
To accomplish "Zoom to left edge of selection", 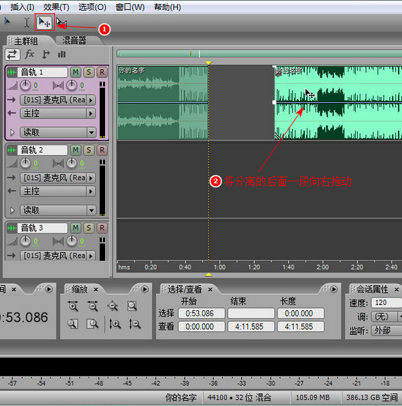I will click(73, 324).
